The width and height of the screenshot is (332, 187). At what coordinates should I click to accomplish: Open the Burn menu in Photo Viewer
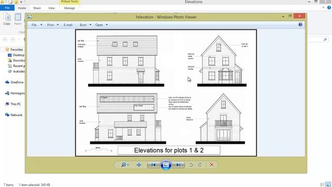(83, 25)
